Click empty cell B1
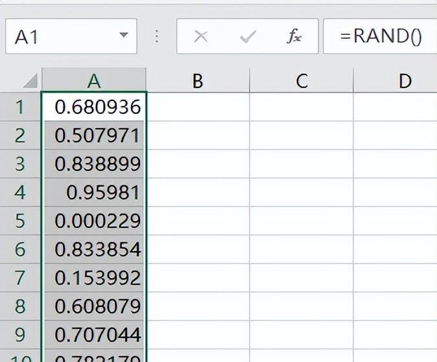Screen dimensions: 437x362 [x=198, y=107]
